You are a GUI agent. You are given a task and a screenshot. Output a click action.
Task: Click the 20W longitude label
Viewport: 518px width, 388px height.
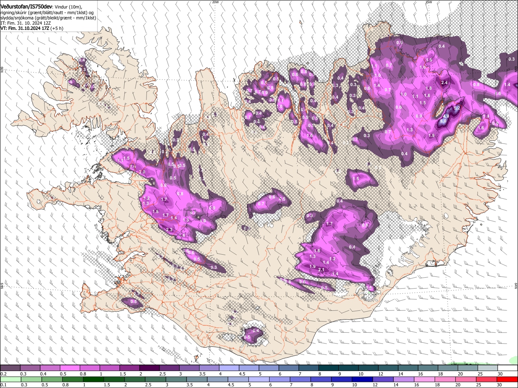215,2
